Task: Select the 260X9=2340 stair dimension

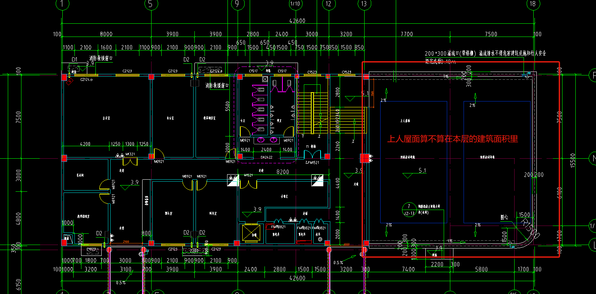Action: [x=338, y=120]
